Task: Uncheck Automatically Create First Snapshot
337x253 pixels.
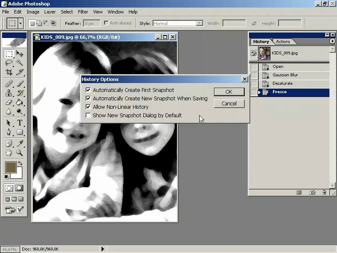Action: [x=88, y=90]
